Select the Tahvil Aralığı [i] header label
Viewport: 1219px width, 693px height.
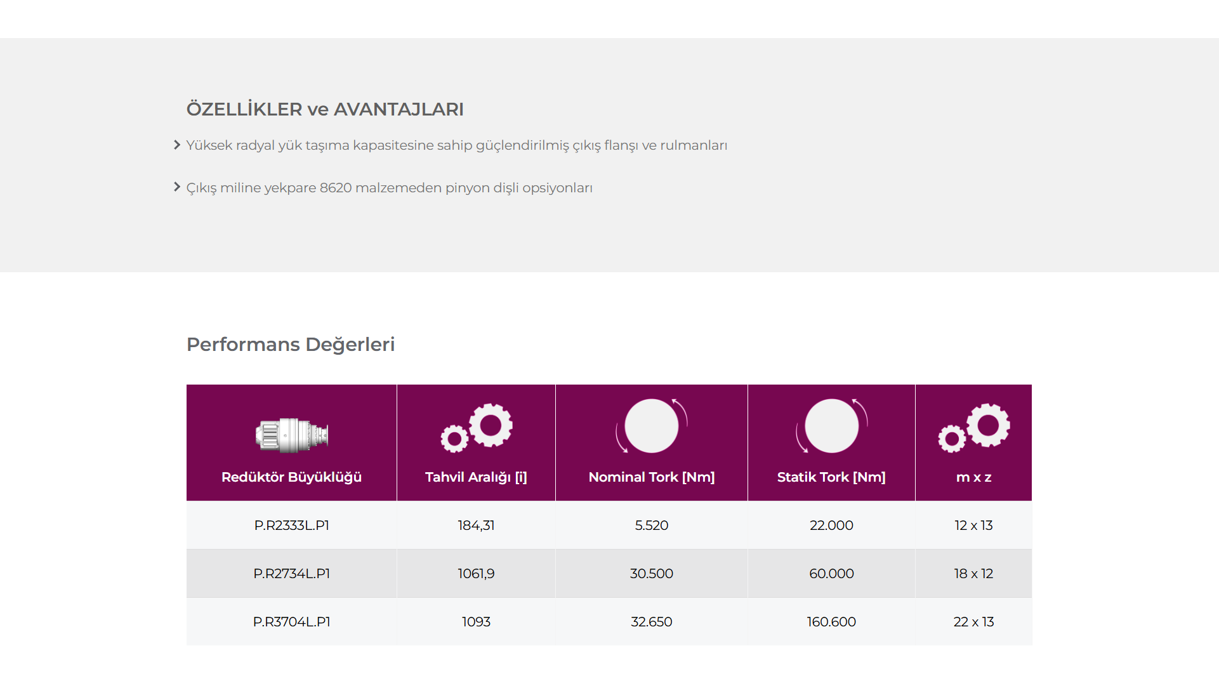pyautogui.click(x=476, y=477)
